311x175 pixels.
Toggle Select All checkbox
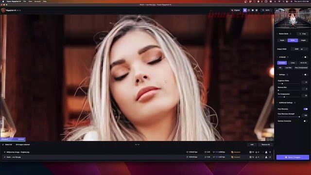pos(3,145)
